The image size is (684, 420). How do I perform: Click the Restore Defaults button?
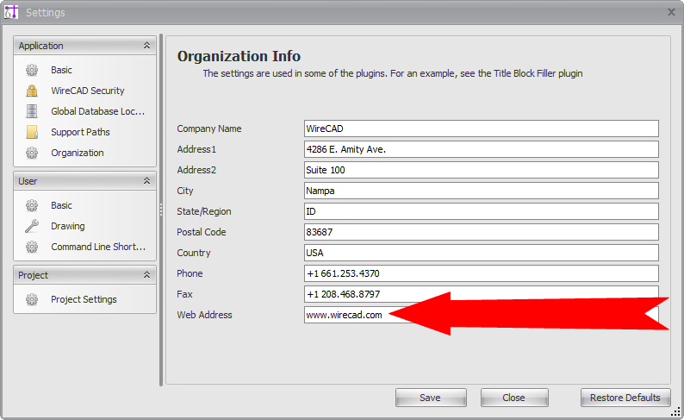(625, 398)
